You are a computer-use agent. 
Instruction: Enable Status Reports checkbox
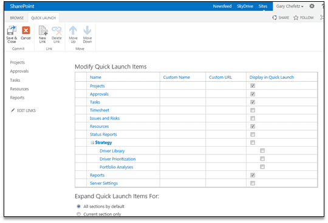[x=253, y=135]
